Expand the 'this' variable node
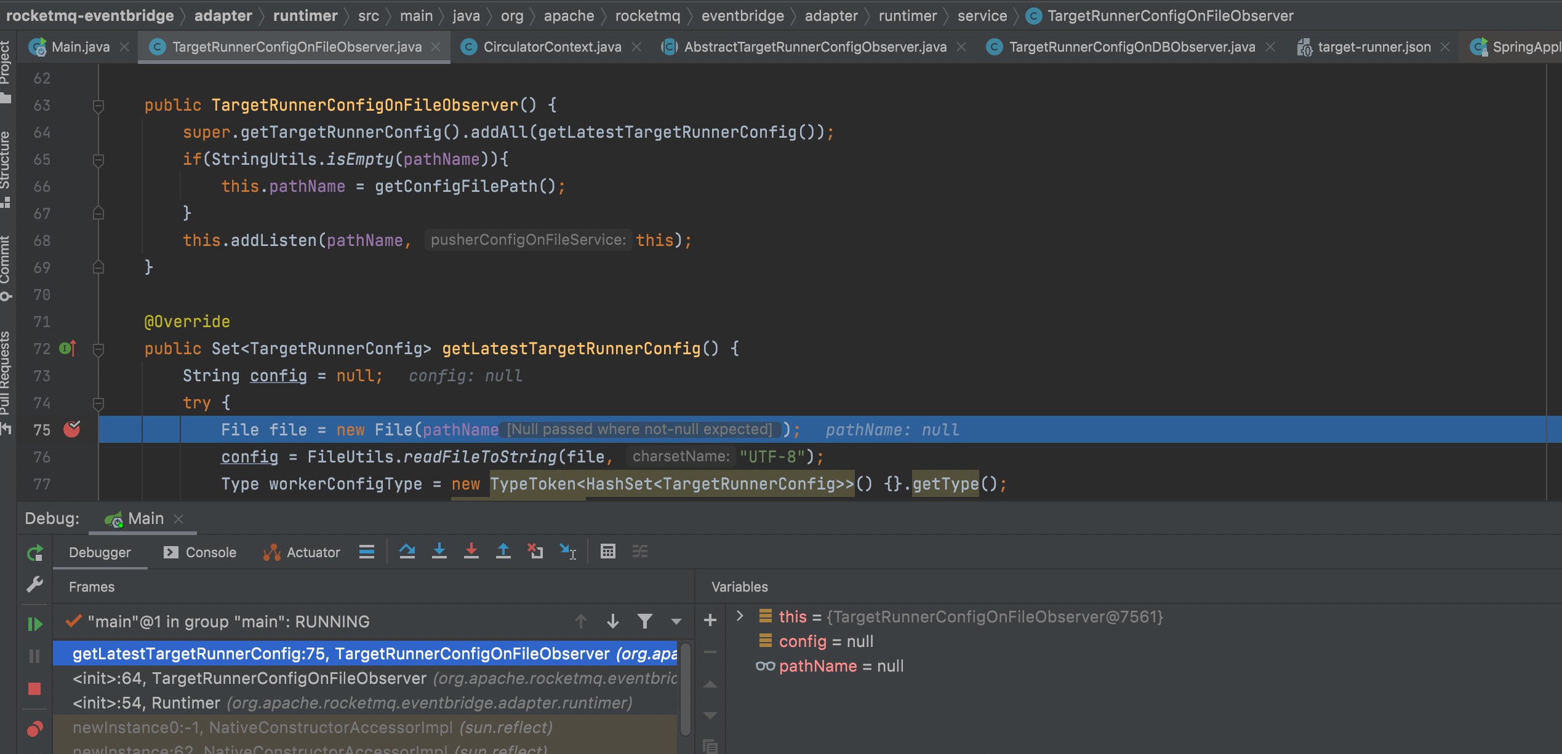Screen dimensions: 1562x754 click(x=740, y=617)
